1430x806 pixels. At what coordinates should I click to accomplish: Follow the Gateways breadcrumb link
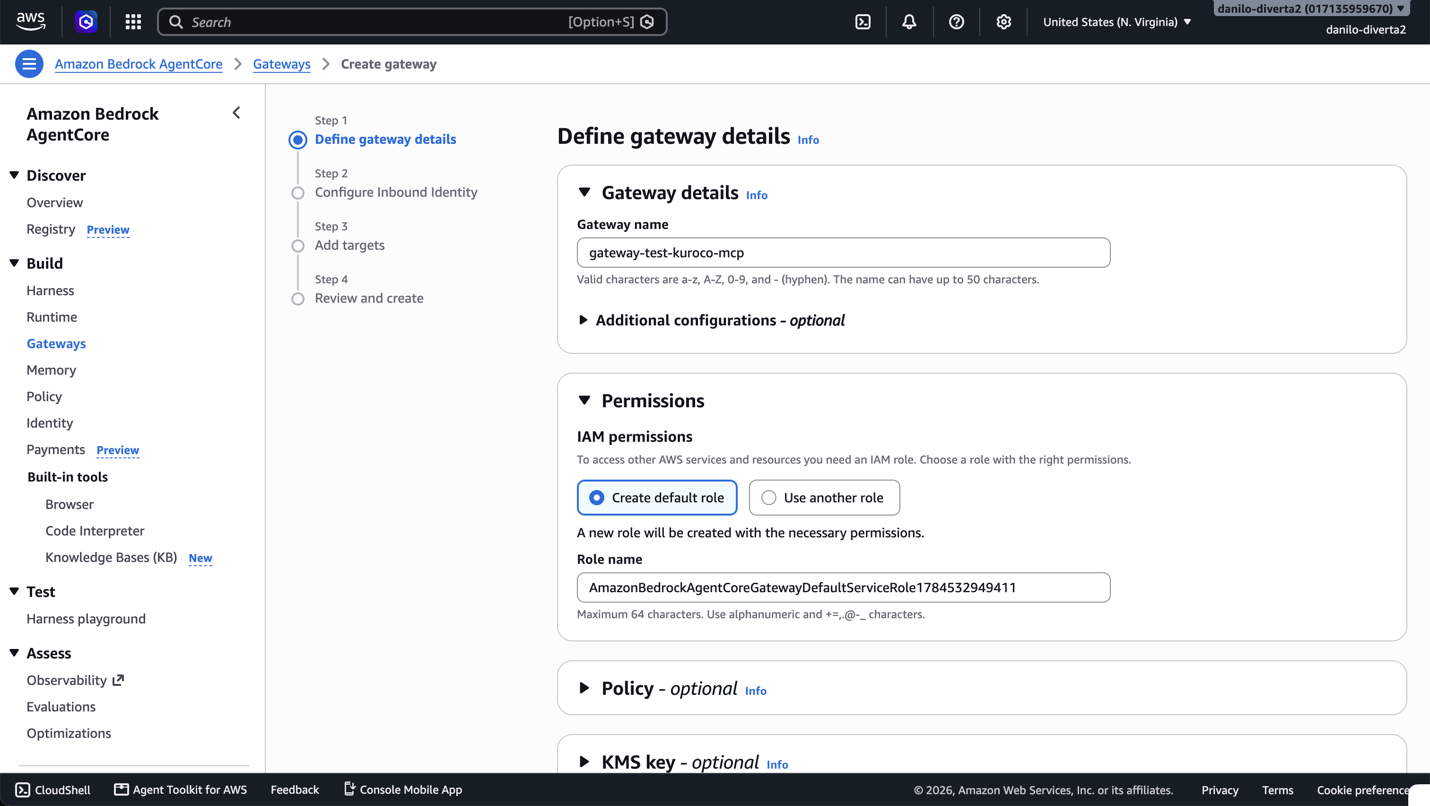[x=281, y=64]
